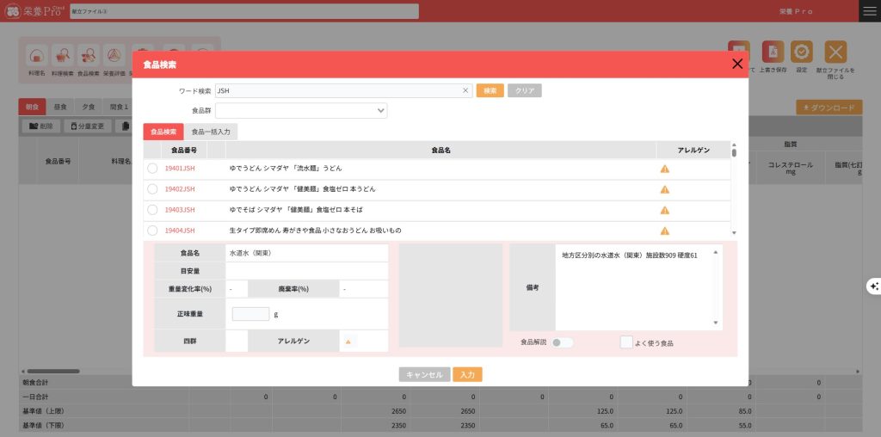
Task: Click the 栄養Pro user label in header
Action: (x=796, y=11)
